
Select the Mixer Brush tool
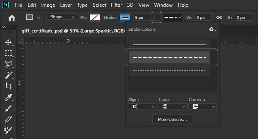click(8, 130)
